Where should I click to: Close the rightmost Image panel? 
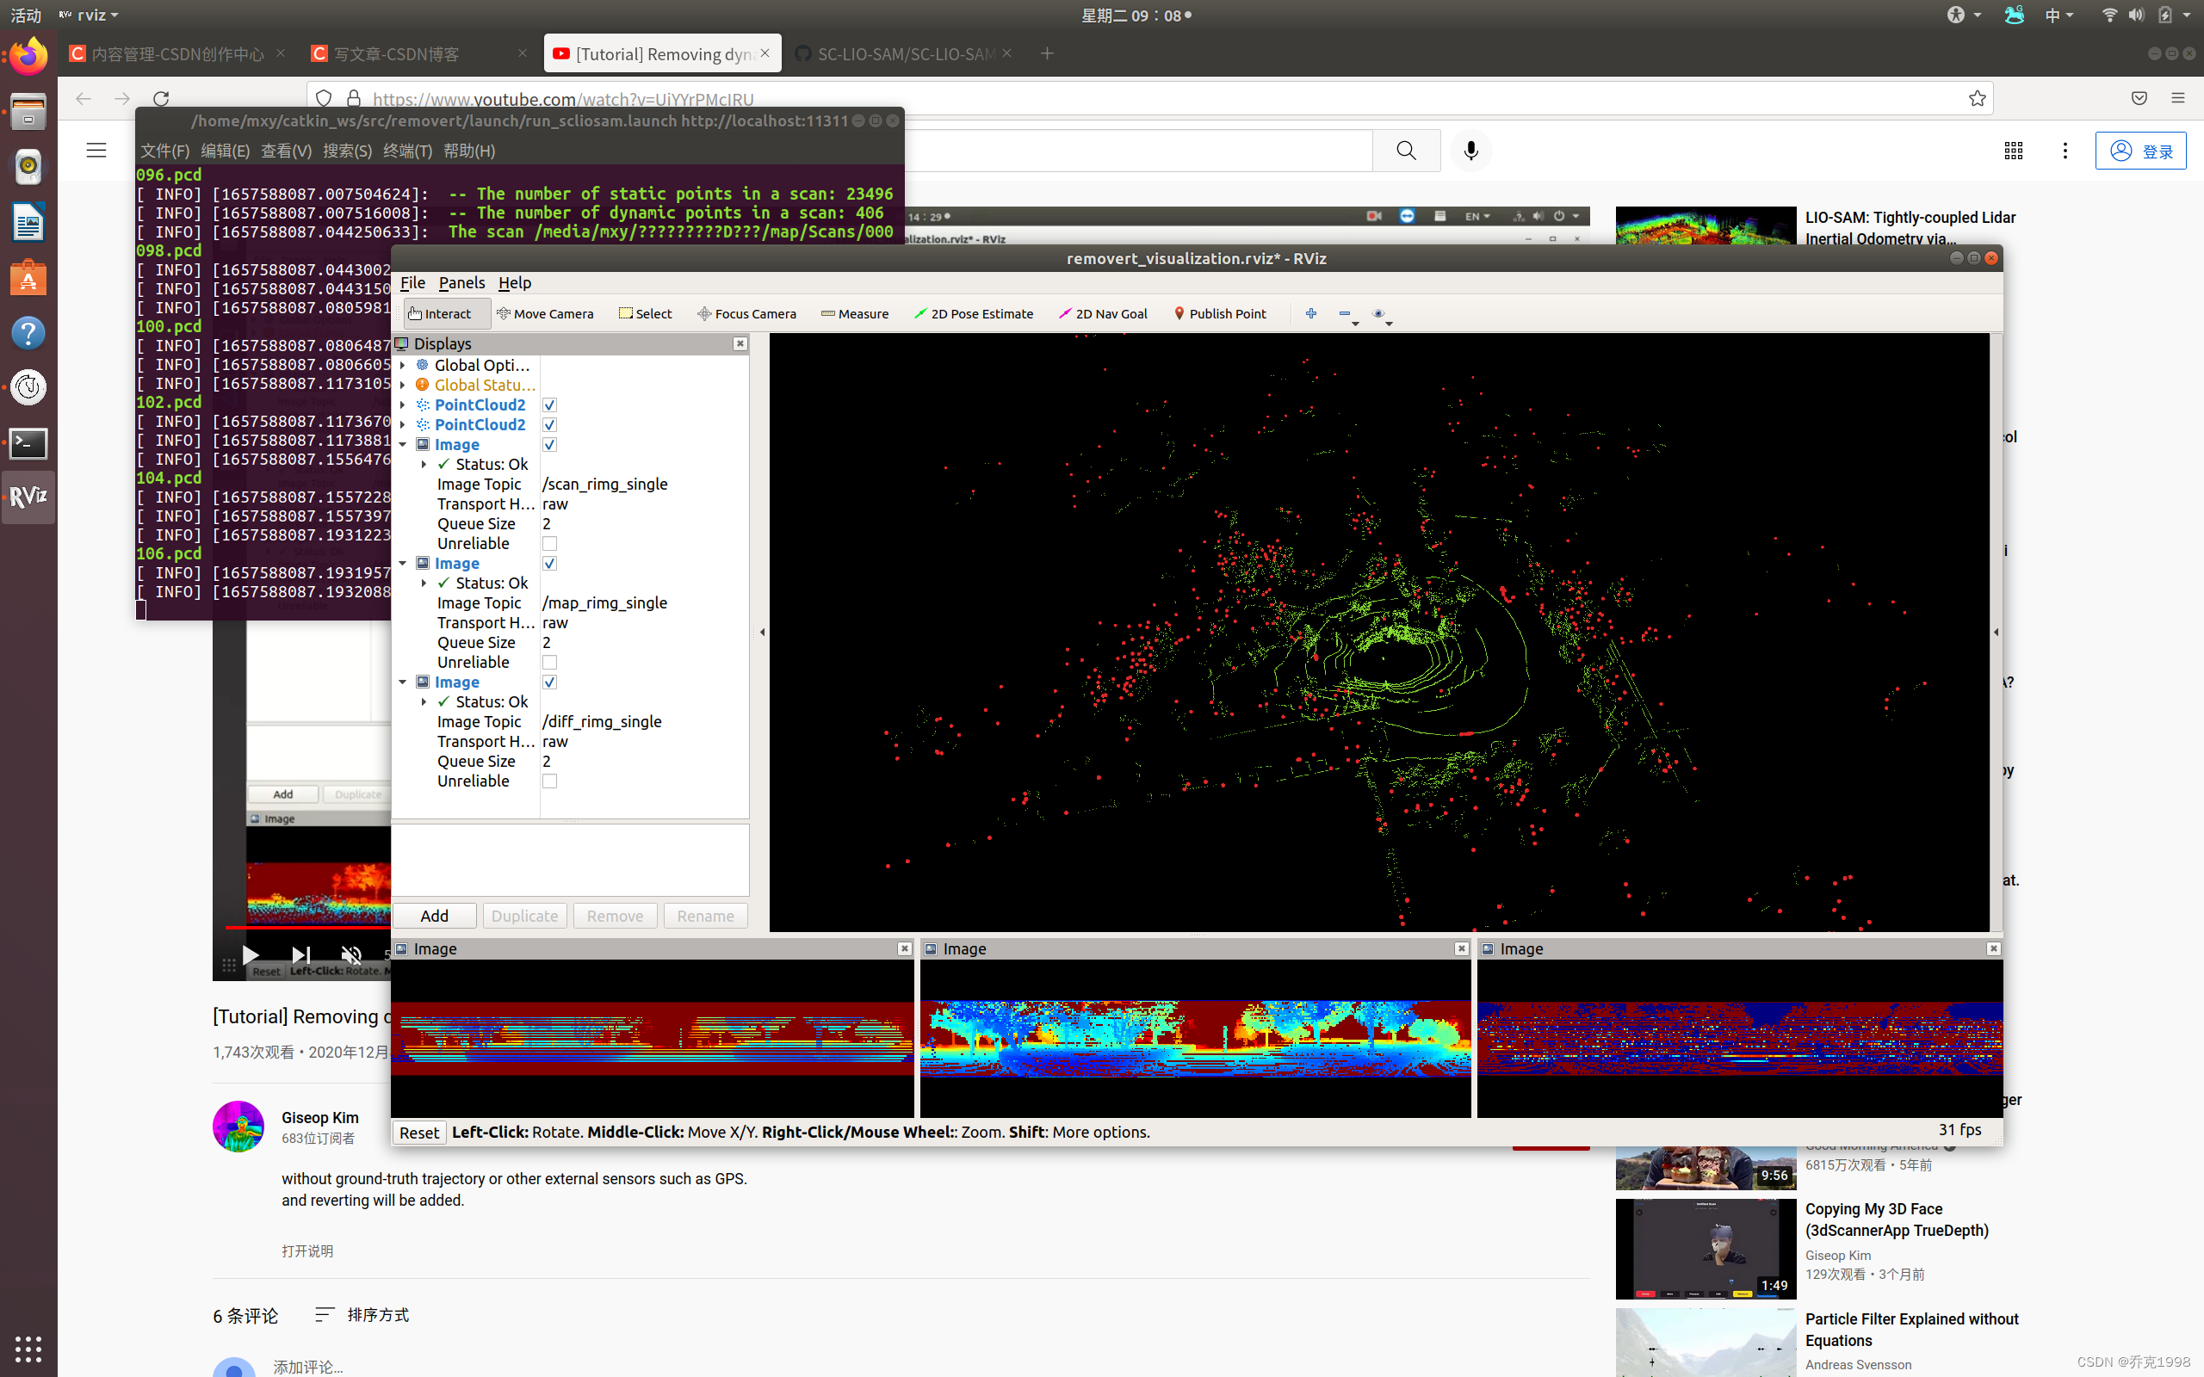tap(1993, 948)
